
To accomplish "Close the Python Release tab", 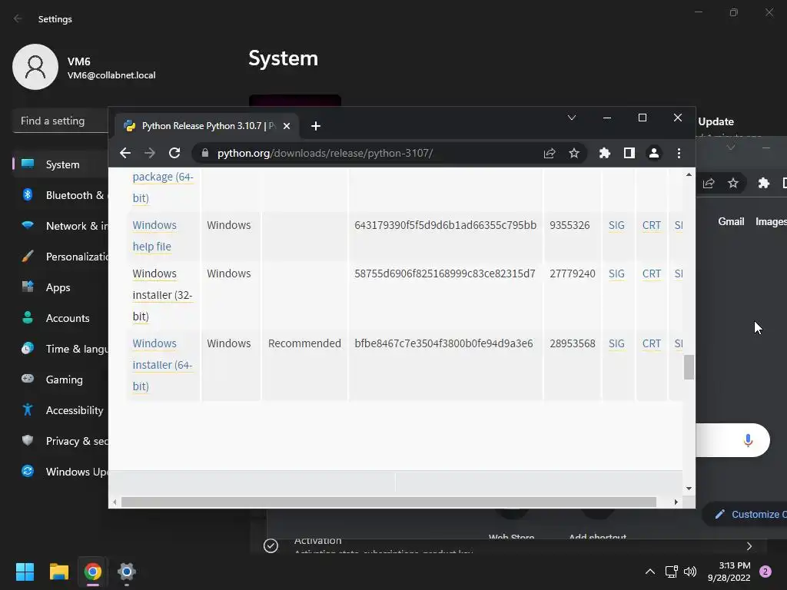I will pos(287,126).
